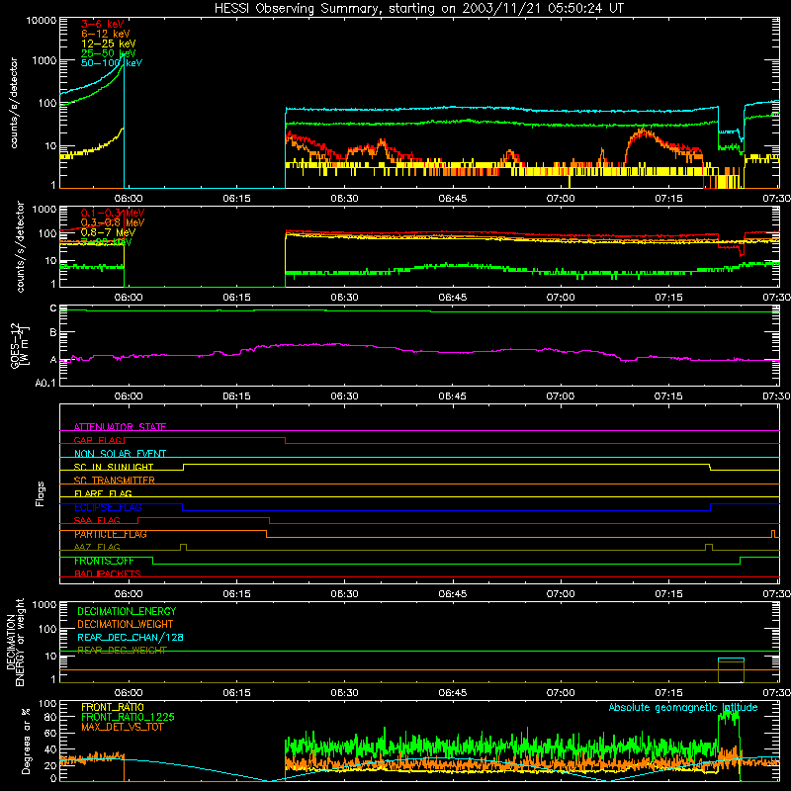Select the SAA_FLAG label
Image resolution: width=791 pixels, height=791 pixels.
[97, 520]
